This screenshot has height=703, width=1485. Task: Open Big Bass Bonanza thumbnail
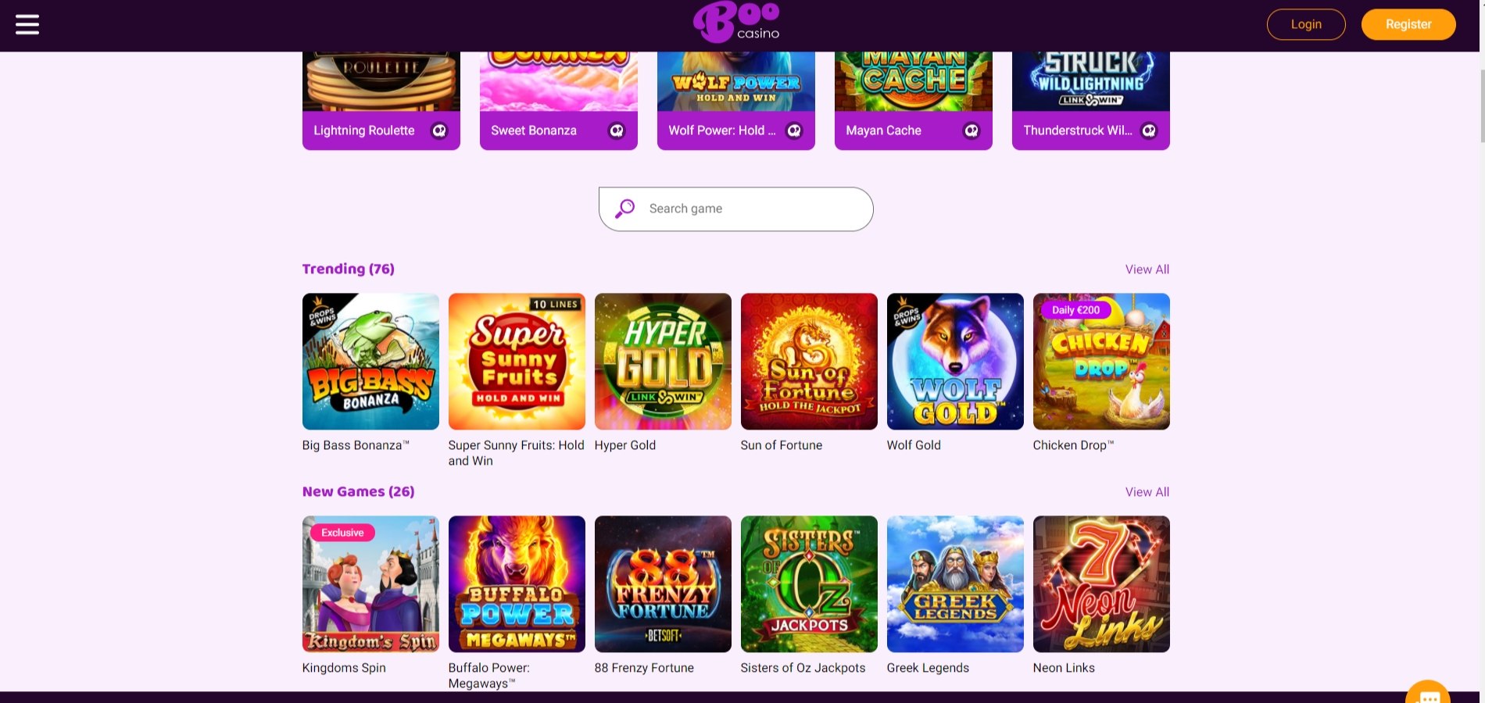[x=370, y=362]
